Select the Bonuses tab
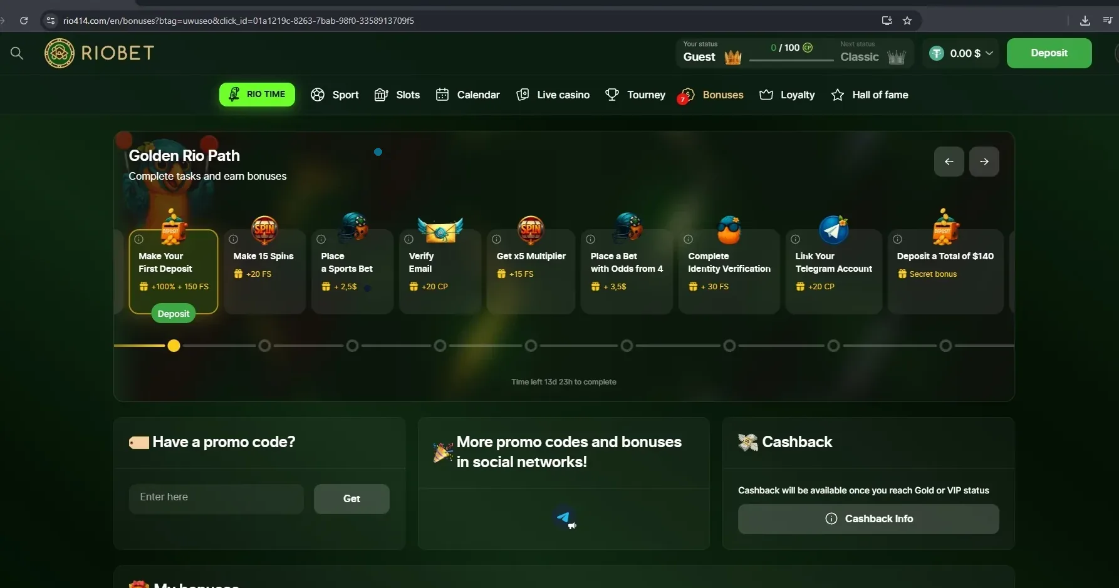The width and height of the screenshot is (1119, 588). coord(712,95)
